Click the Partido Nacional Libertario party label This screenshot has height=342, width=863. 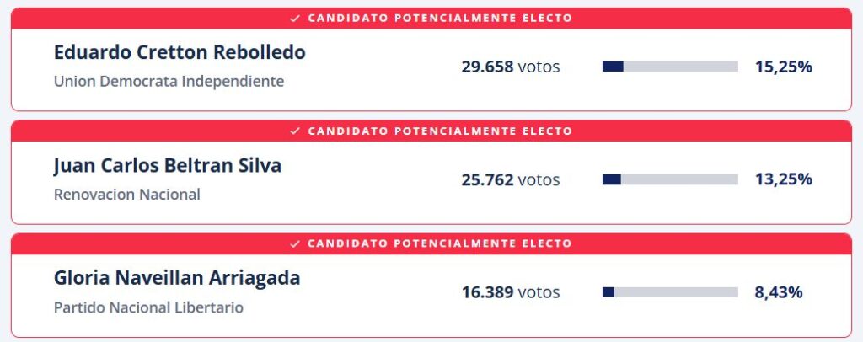point(148,307)
